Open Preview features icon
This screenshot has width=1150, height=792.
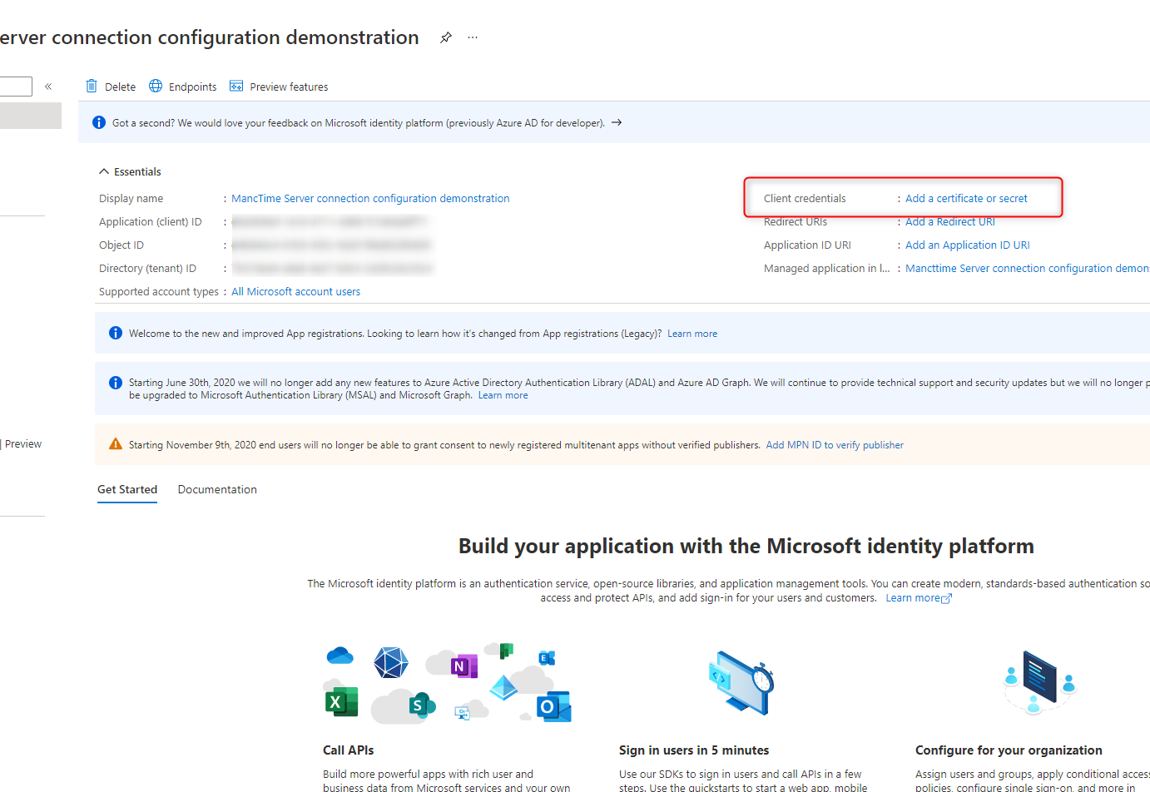236,87
